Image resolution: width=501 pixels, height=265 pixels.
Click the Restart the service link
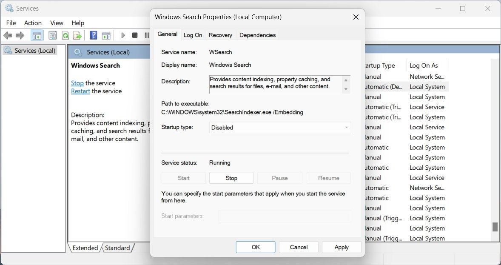tap(80, 91)
